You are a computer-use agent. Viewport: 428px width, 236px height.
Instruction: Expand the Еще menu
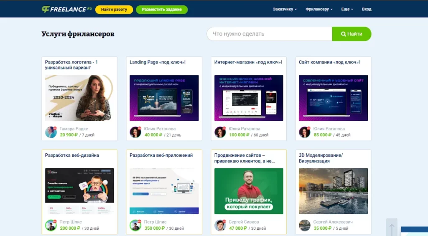click(x=347, y=9)
